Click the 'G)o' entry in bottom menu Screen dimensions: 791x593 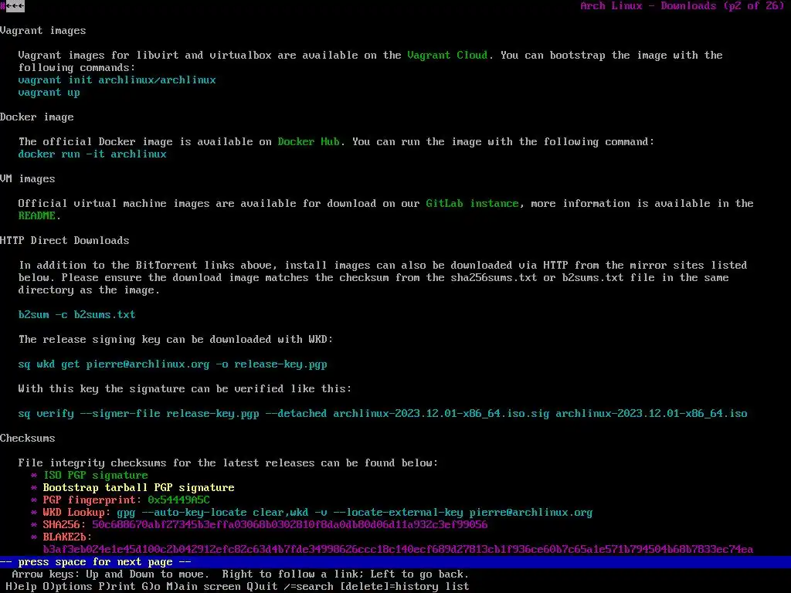coord(151,587)
